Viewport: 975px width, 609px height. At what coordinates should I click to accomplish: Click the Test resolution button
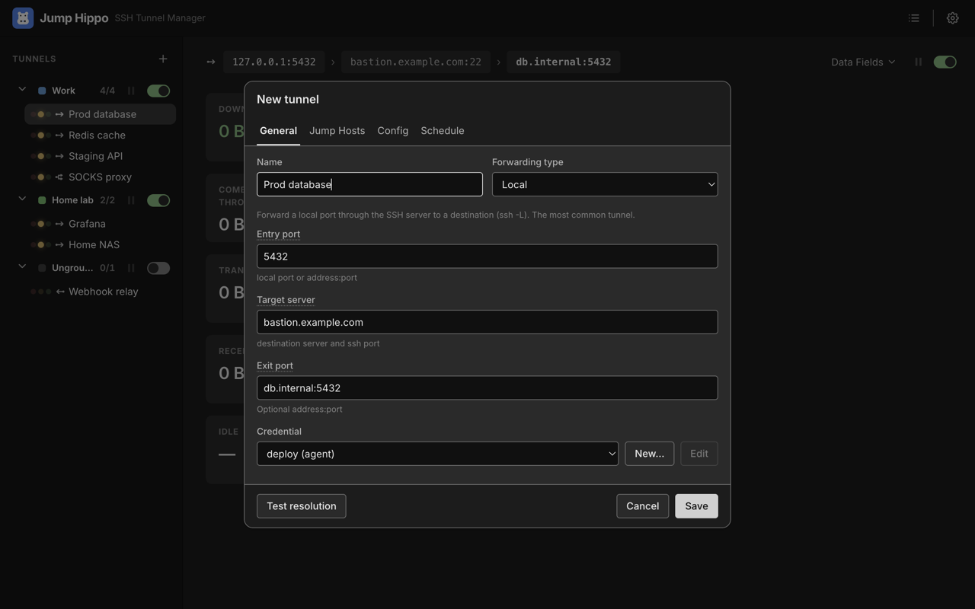click(x=302, y=506)
